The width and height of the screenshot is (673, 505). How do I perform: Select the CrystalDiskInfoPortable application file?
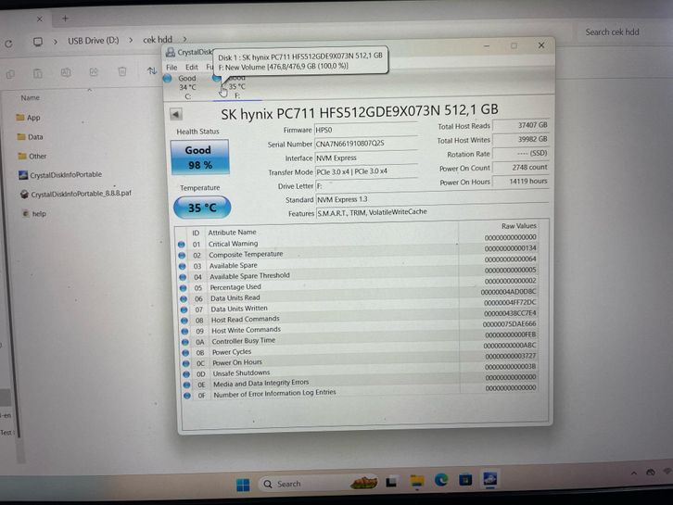click(60, 174)
